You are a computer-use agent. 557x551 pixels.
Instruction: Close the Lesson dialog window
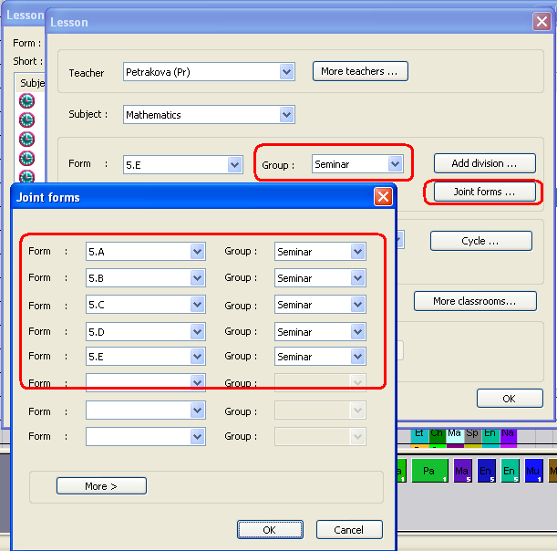pyautogui.click(x=541, y=22)
